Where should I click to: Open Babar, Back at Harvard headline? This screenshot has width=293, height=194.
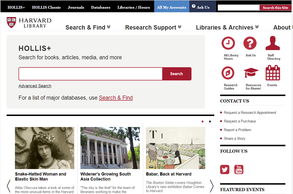coord(168,174)
